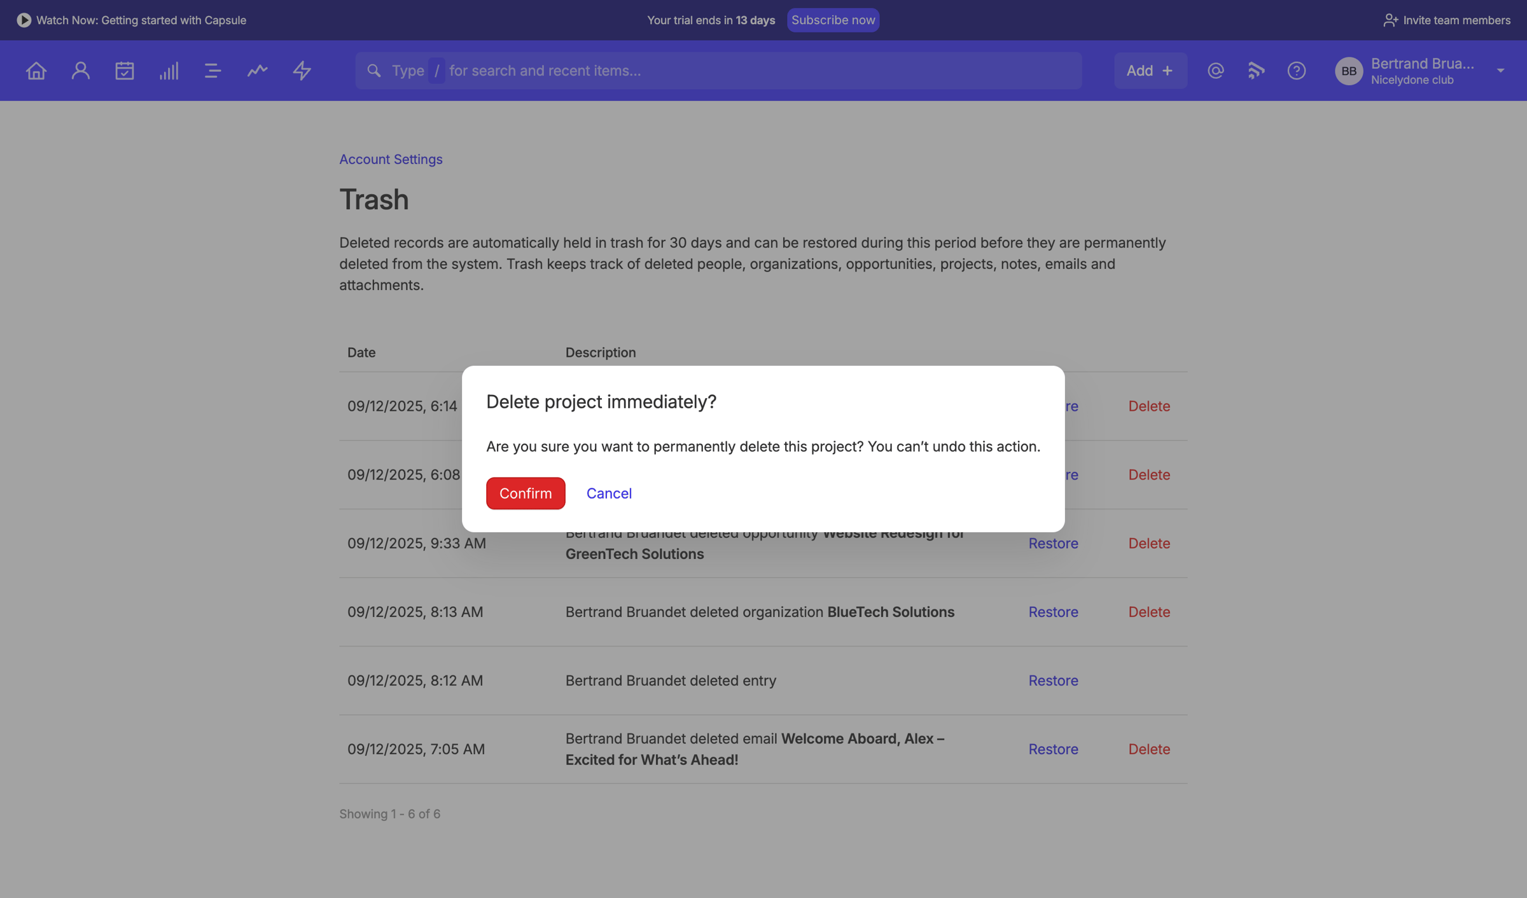1527x898 pixels.
Task: Click the BB user avatar
Action: 1348,71
